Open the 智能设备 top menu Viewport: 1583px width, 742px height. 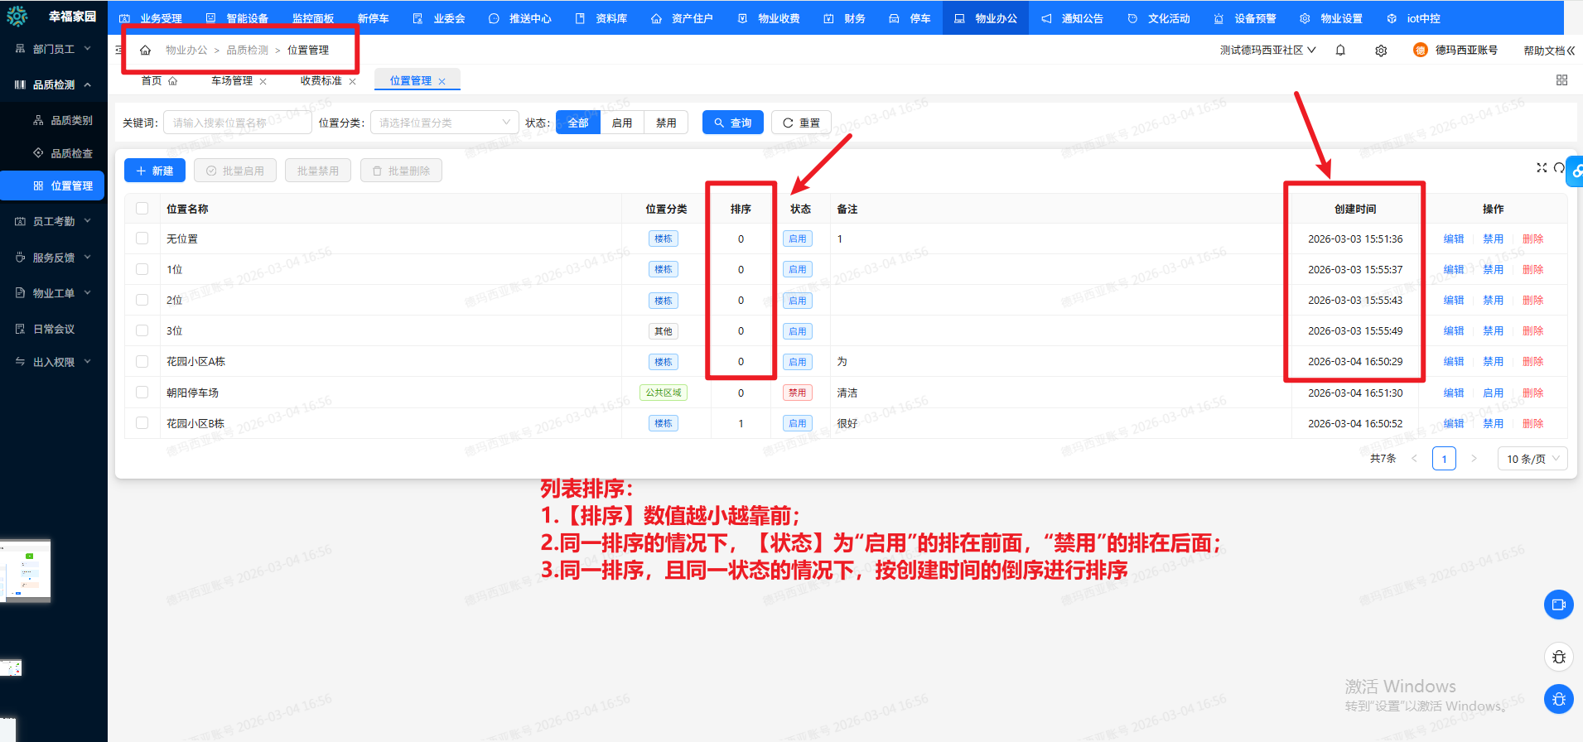[237, 18]
